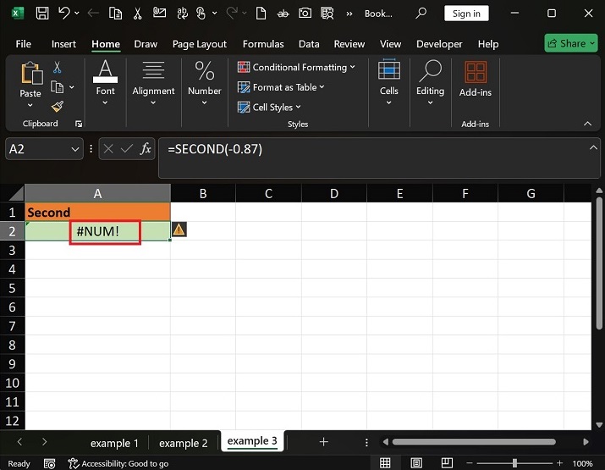Click the Search magnifier in title bar

tap(421, 14)
